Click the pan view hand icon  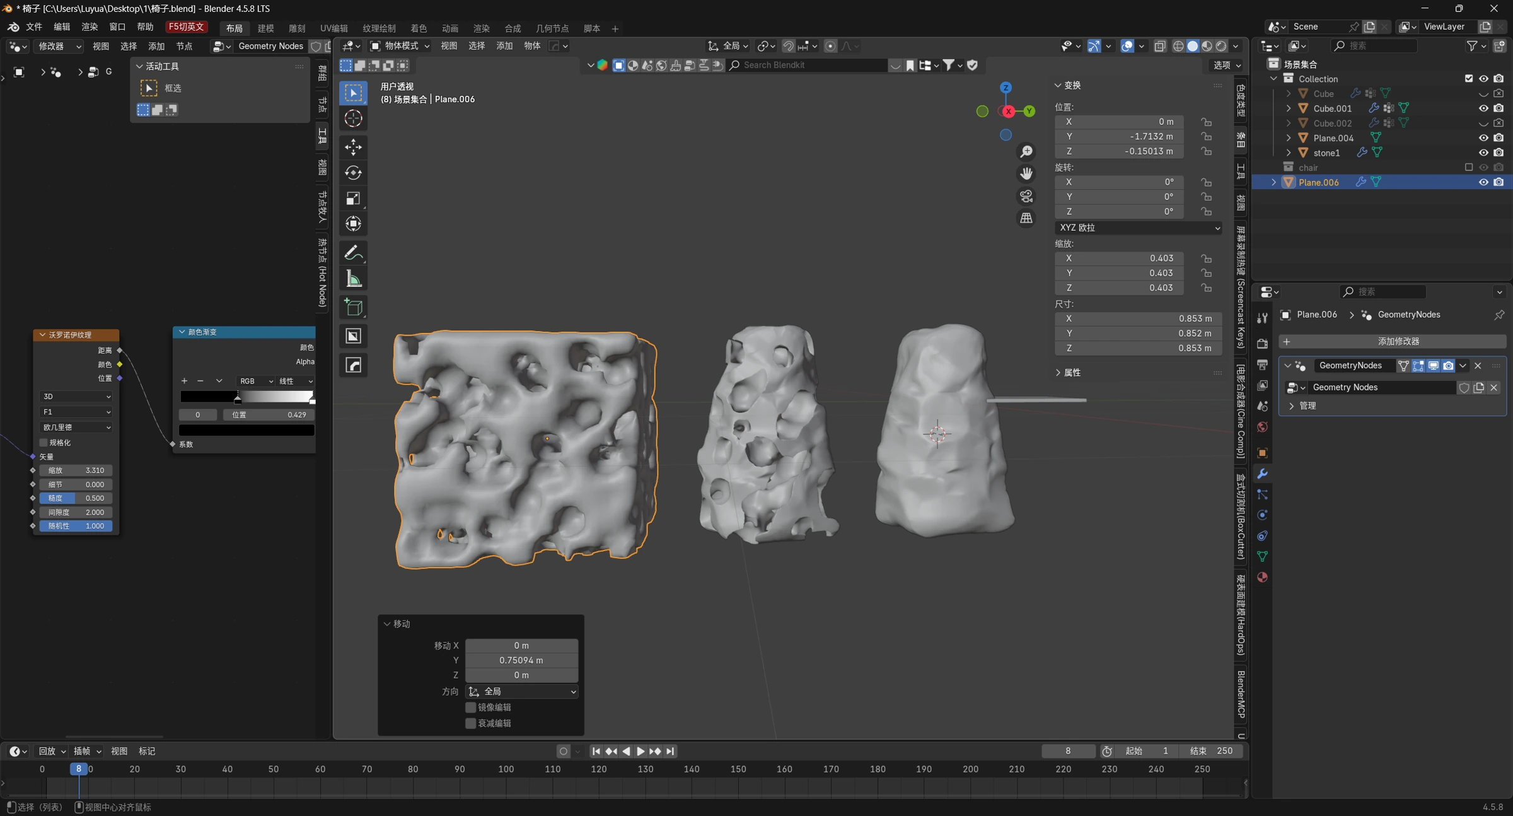tap(1026, 173)
